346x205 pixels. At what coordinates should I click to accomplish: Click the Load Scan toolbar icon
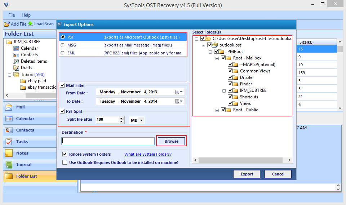(x=30, y=24)
